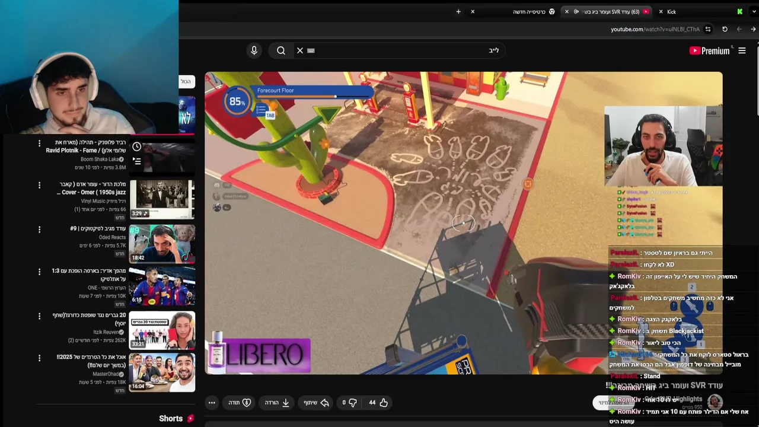
Task: Open the 3:29 jazz cover thumbnail
Action: (162, 199)
